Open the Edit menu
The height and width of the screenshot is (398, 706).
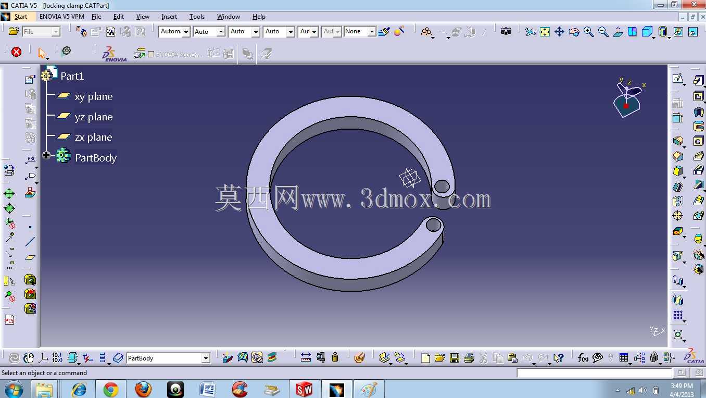[x=119, y=17]
